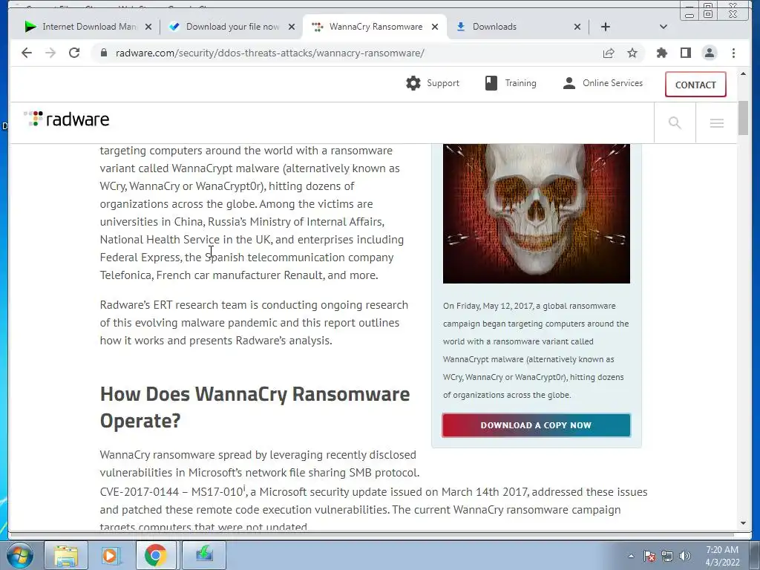The image size is (760, 570).
Task: Open the Chrome three-dot menu
Action: click(733, 53)
